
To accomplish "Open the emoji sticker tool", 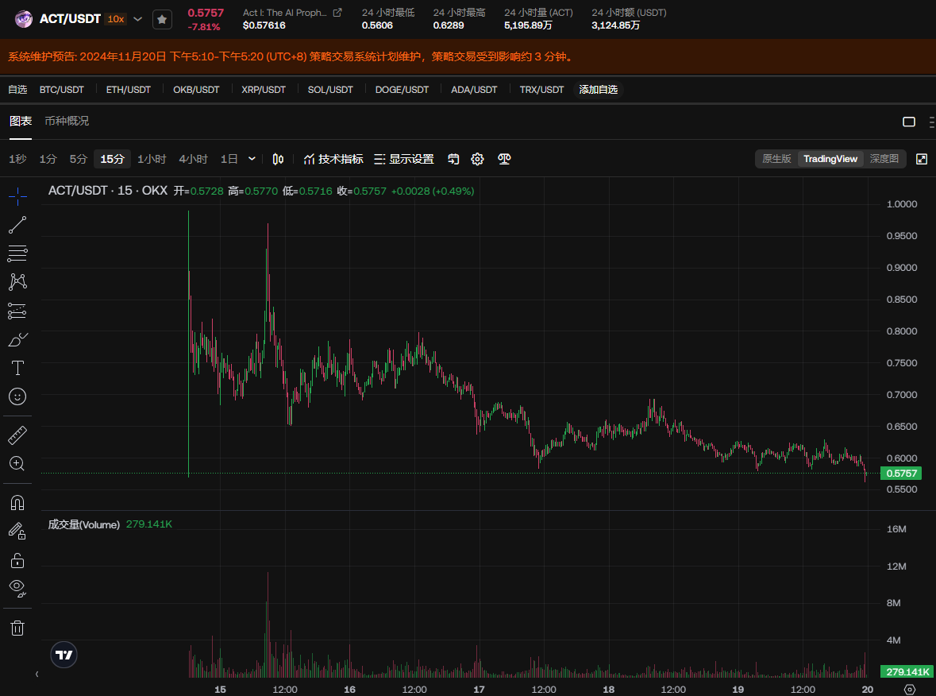I will [17, 396].
